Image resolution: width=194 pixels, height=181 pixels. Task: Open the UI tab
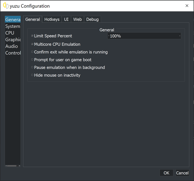coord(66,19)
